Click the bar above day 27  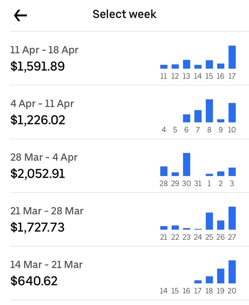[x=232, y=218]
